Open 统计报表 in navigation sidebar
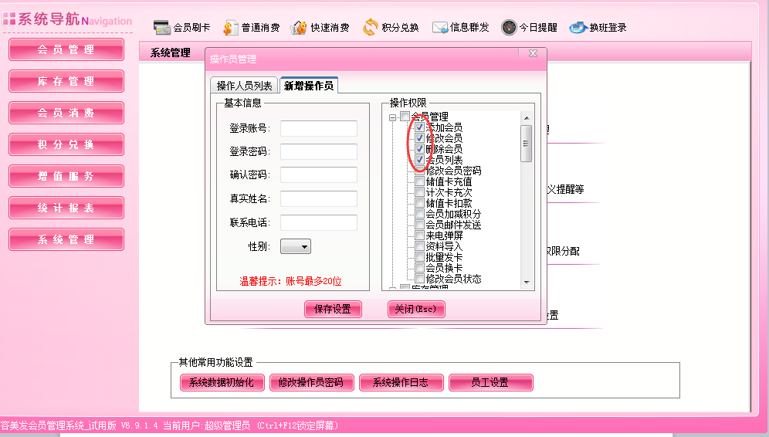The image size is (769, 437). [x=66, y=208]
